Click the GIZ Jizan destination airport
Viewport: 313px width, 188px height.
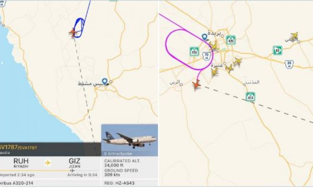[x=74, y=163]
